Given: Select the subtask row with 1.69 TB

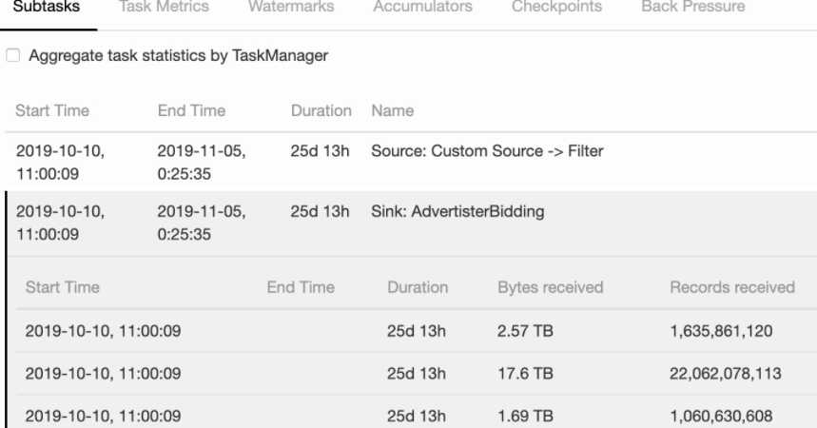Looking at the screenshot, I should click(x=417, y=415).
